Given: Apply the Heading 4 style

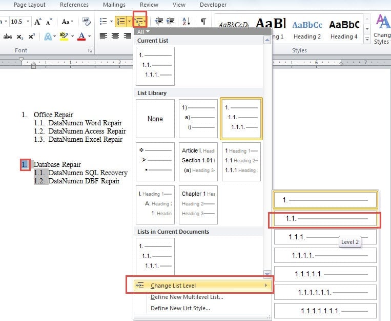Looking at the screenshot, I should click(x=344, y=29).
